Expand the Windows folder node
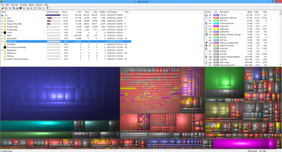282x152 pixels. [2, 21]
